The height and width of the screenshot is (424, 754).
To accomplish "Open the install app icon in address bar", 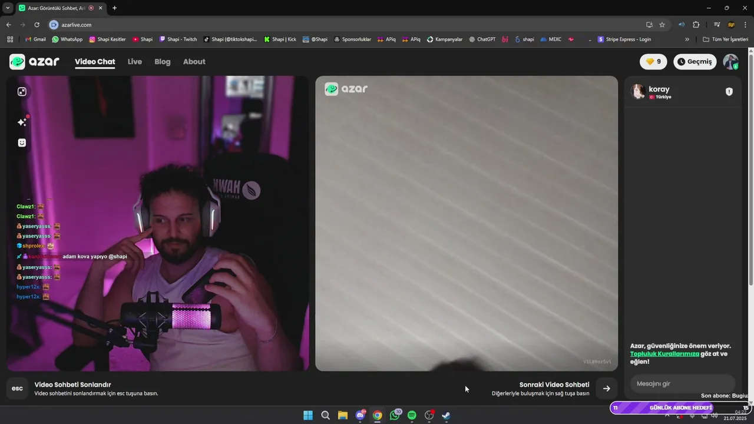I will [x=649, y=25].
